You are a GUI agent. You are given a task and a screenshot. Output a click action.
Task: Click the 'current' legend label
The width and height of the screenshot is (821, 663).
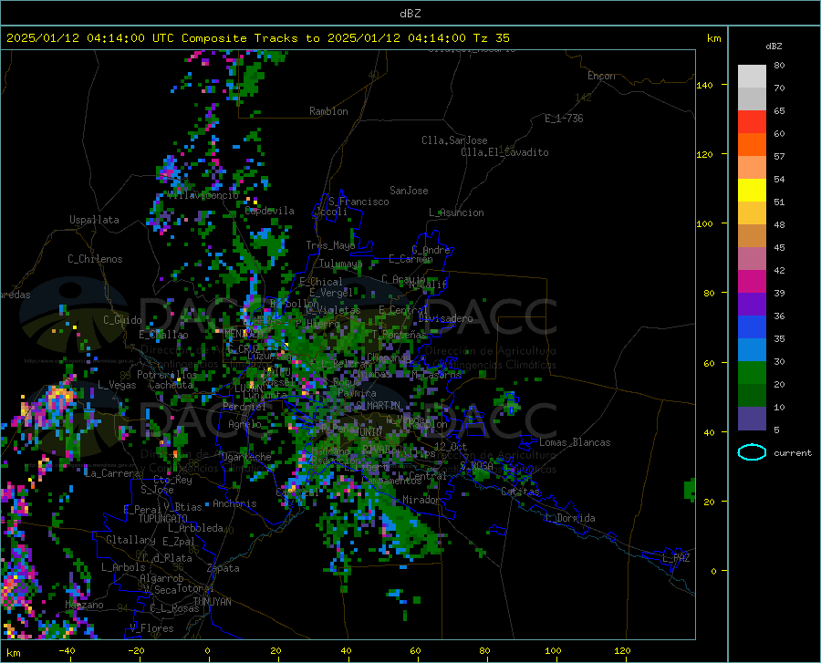click(792, 452)
